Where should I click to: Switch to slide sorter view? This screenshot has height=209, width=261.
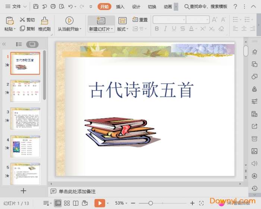67,203
